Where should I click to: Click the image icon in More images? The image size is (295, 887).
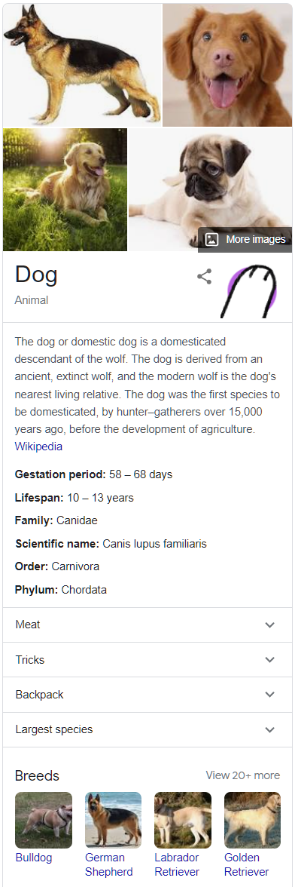click(211, 239)
